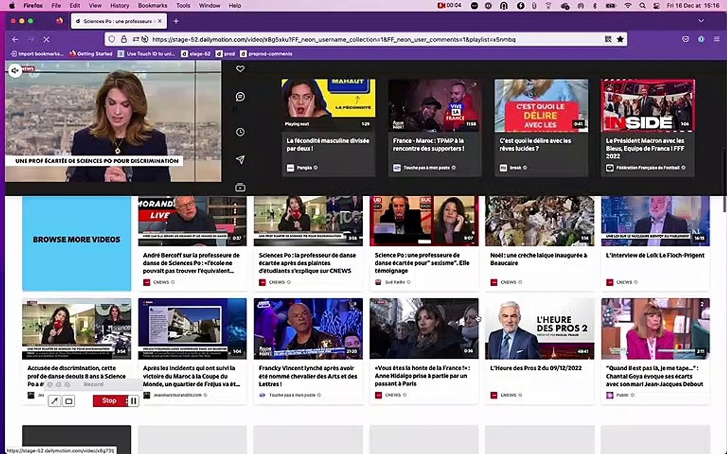Pause the screen recording
Viewport: 727px width, 454px height.
[x=133, y=401]
